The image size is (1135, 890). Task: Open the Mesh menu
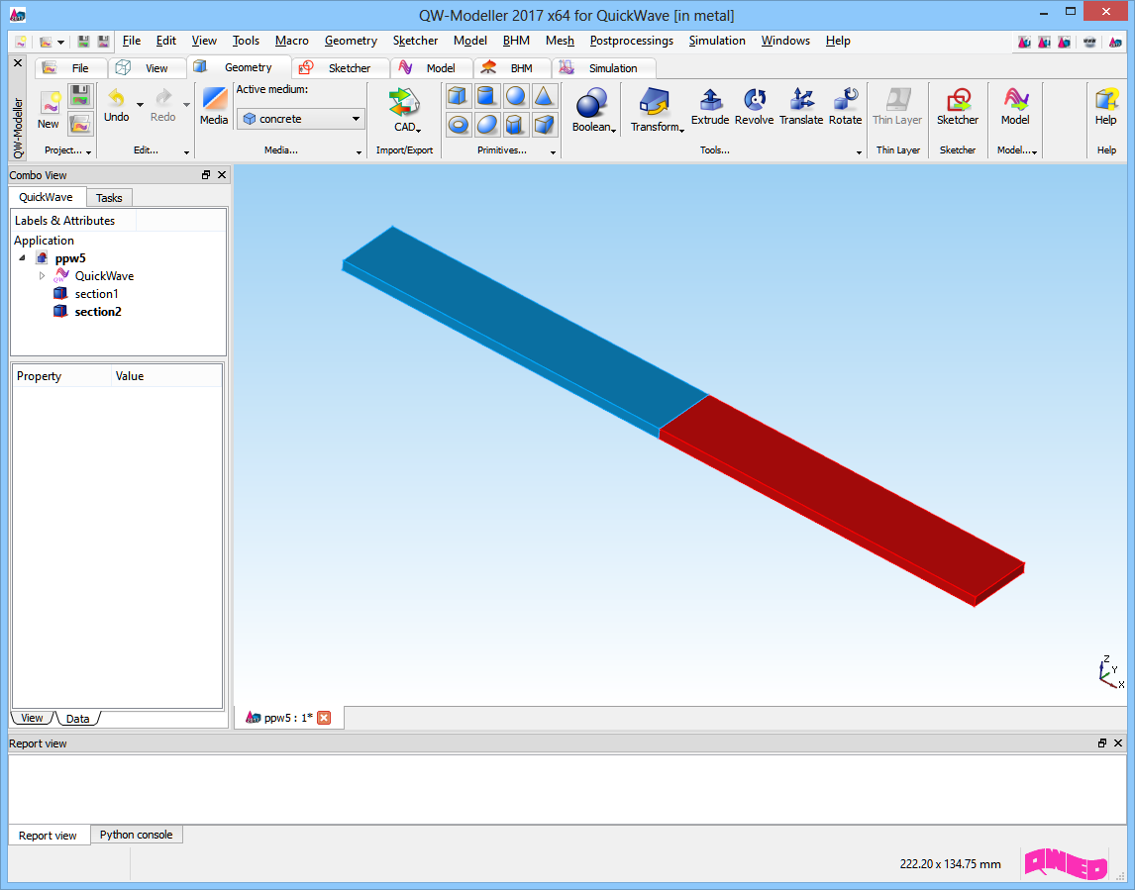(561, 41)
